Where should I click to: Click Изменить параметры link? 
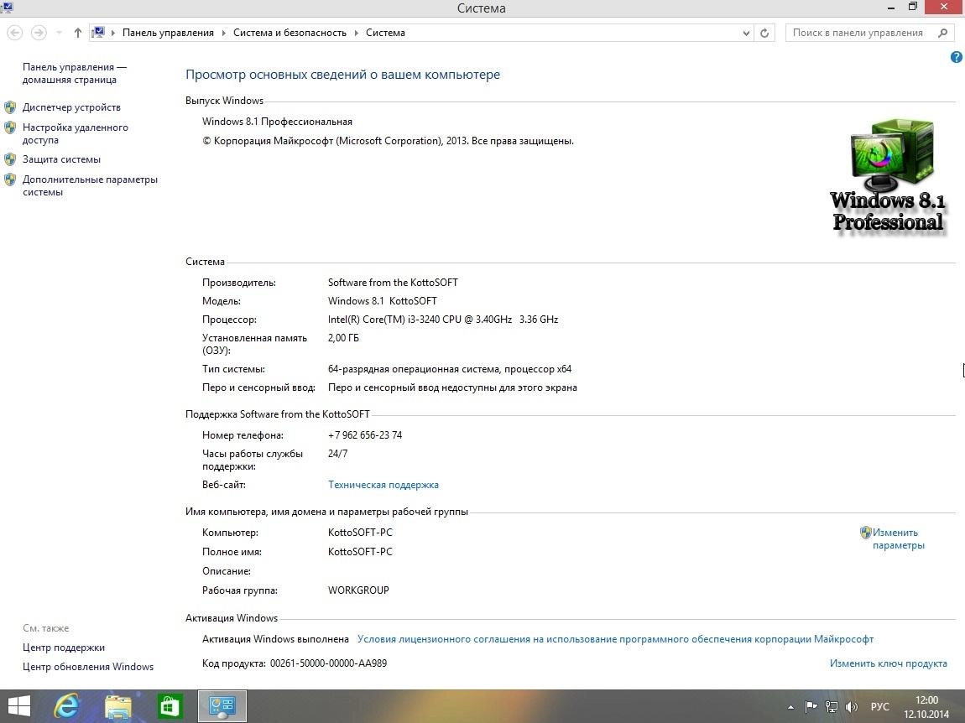[899, 539]
